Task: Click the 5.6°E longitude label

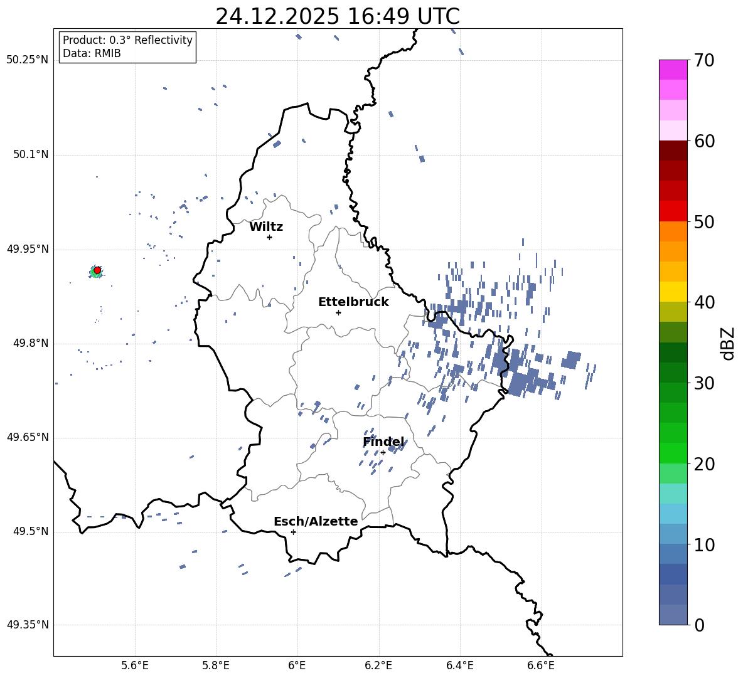Action: [135, 665]
